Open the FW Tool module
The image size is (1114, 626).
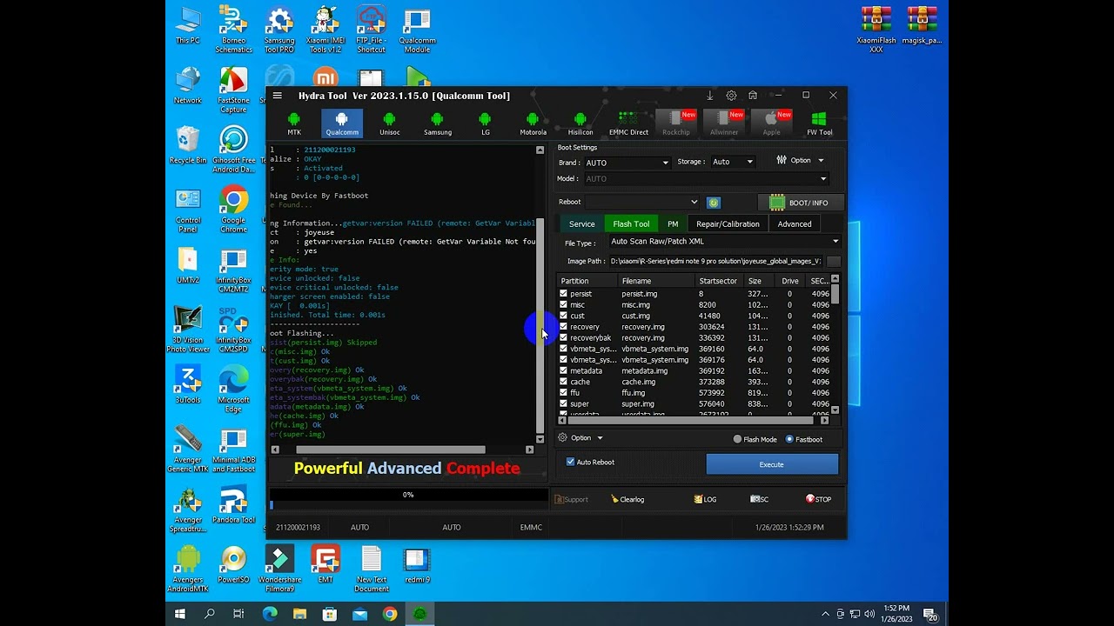[x=819, y=123]
